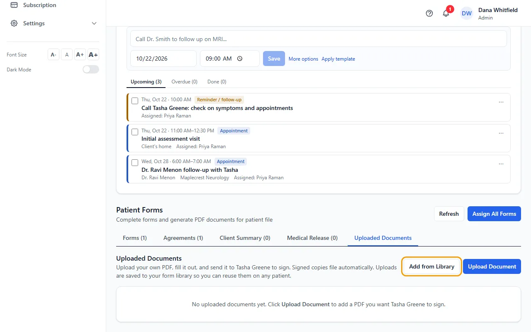Screen dimensions: 531x332
Task: Click the Upload Document button
Action: point(492,266)
